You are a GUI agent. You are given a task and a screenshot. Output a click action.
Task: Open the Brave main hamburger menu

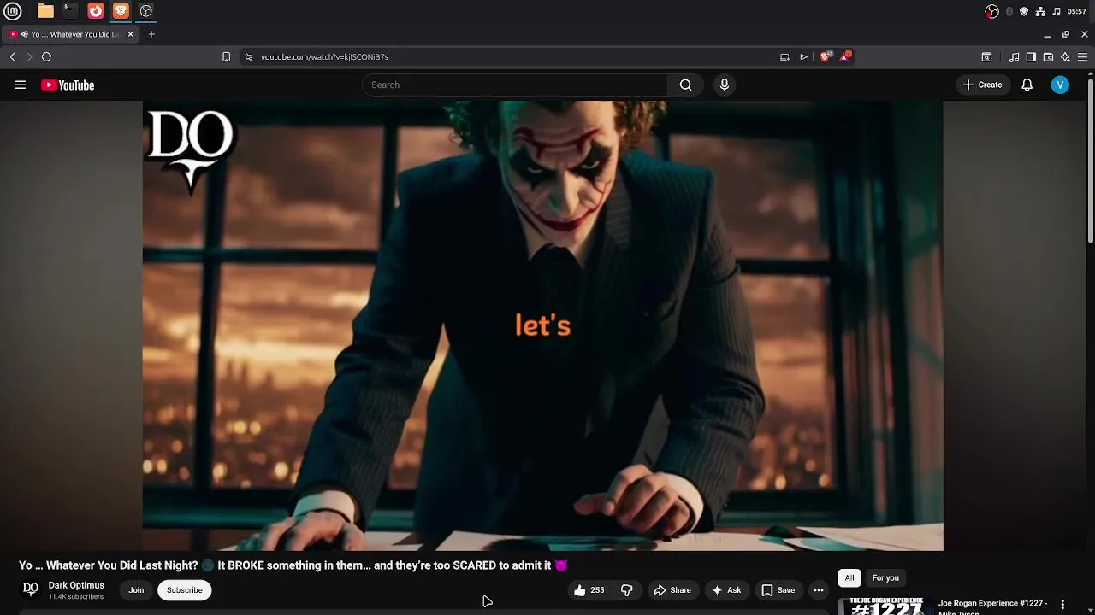[x=1082, y=57]
